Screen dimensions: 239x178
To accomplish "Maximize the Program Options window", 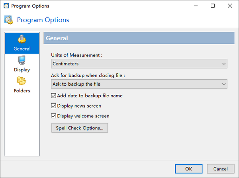I will click(213, 6).
